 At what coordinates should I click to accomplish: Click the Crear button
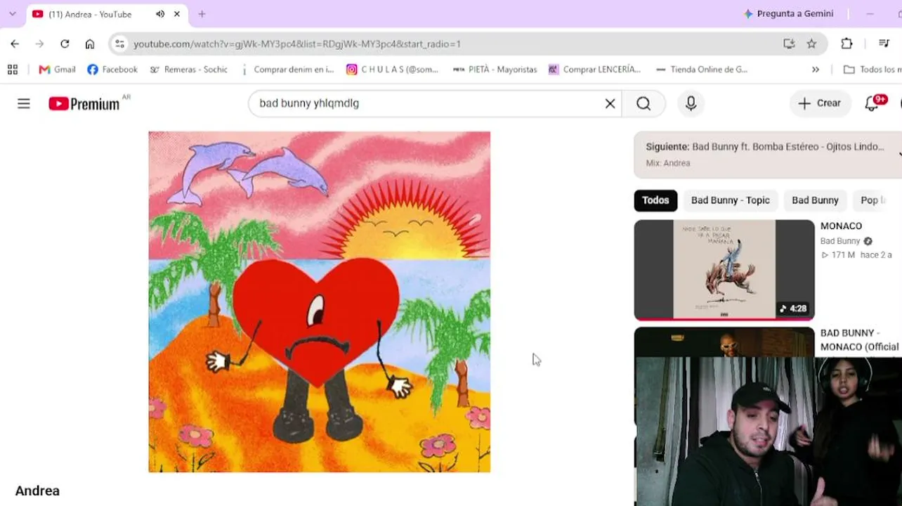tap(820, 104)
